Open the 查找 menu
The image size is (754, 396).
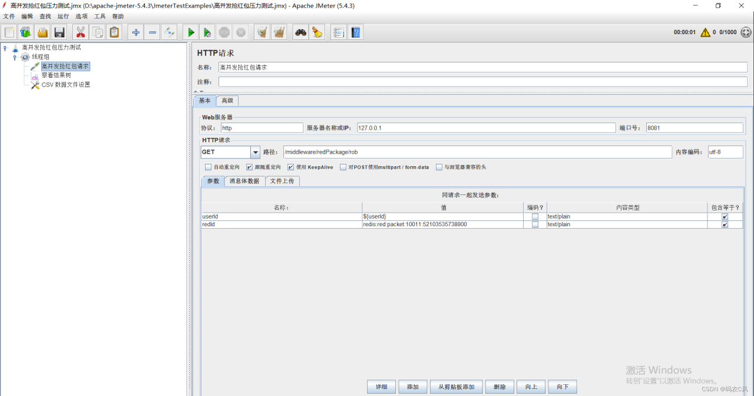pyautogui.click(x=45, y=16)
